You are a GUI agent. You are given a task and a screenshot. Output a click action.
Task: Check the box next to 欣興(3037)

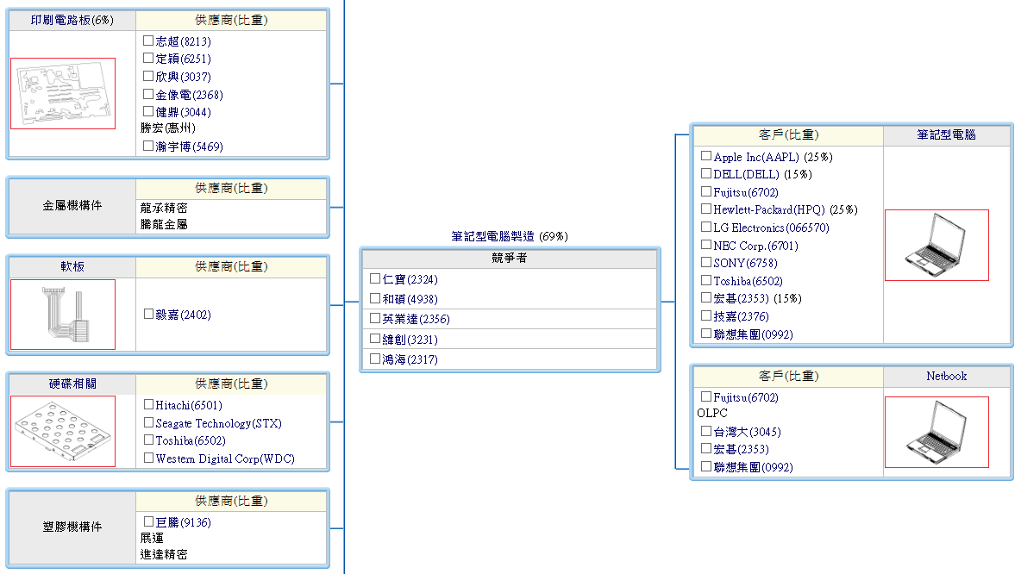(148, 76)
